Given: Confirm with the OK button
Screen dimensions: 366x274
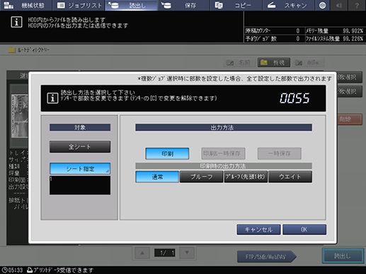Looking at the screenshot, I should click(x=304, y=230).
